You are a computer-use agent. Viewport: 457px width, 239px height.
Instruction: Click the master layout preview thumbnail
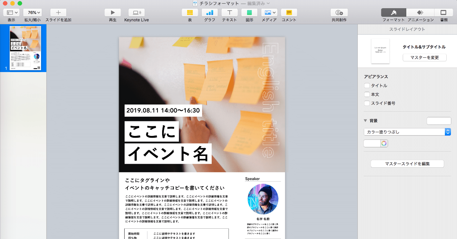coord(380,51)
